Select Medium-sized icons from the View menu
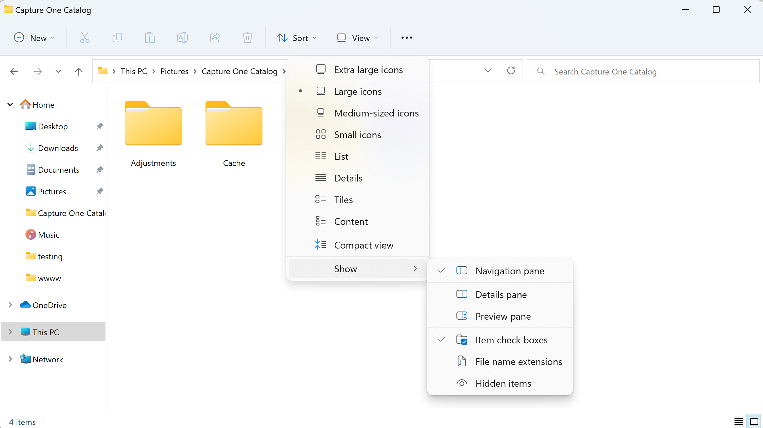Screen dimensions: 763x428 pyautogui.click(x=376, y=113)
